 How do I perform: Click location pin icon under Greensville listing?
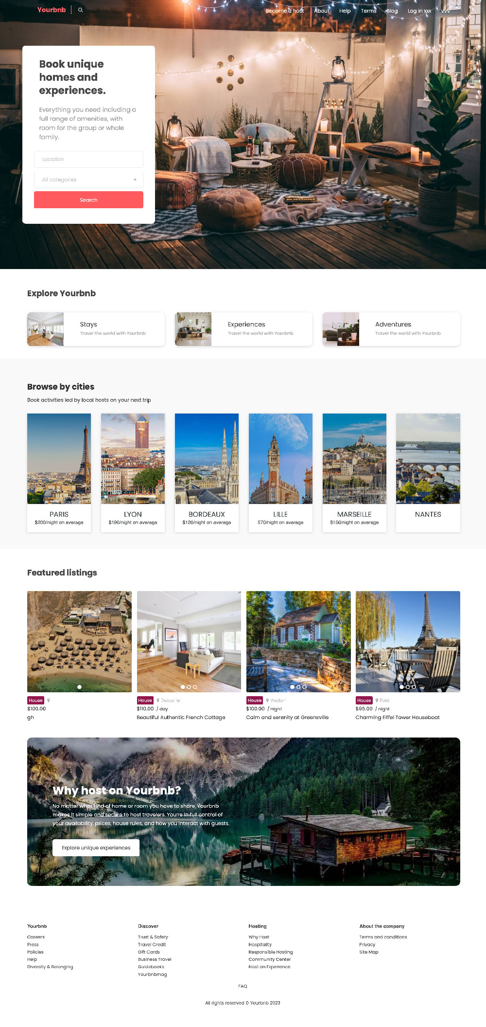[x=267, y=701]
